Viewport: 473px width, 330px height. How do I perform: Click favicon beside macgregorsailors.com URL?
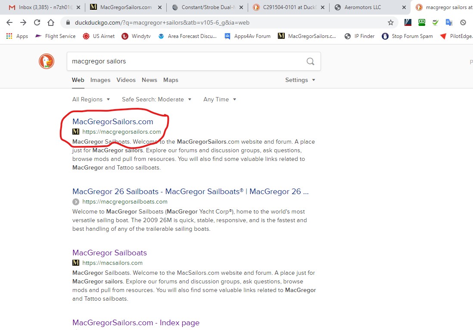[x=76, y=132]
